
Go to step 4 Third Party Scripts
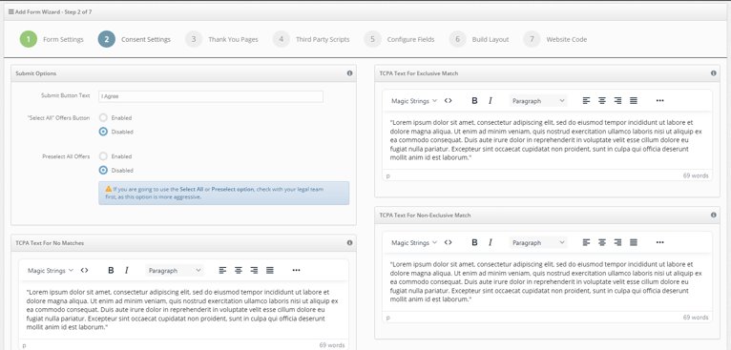point(311,39)
